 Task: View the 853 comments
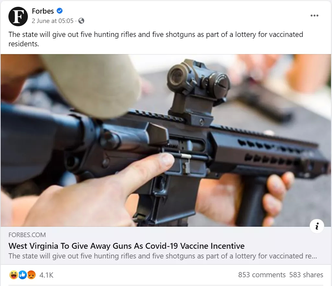click(x=262, y=275)
